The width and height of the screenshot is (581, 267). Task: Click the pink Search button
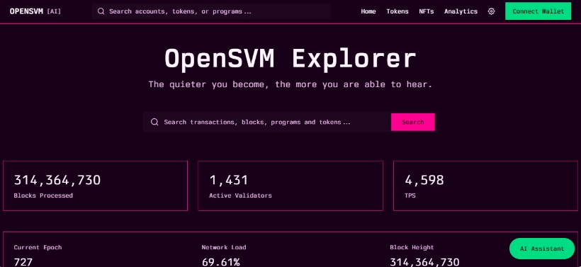413,123
